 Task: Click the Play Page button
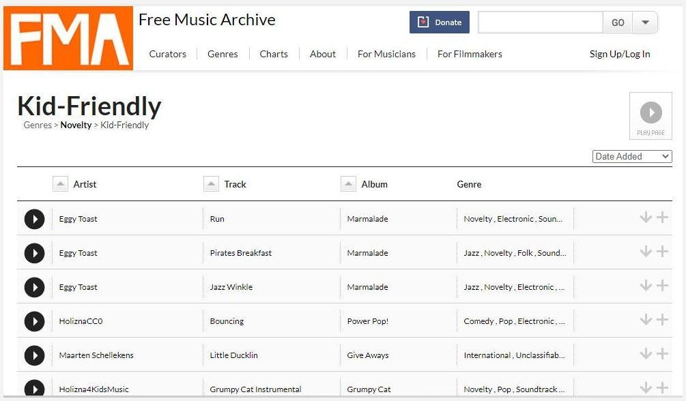coord(651,116)
